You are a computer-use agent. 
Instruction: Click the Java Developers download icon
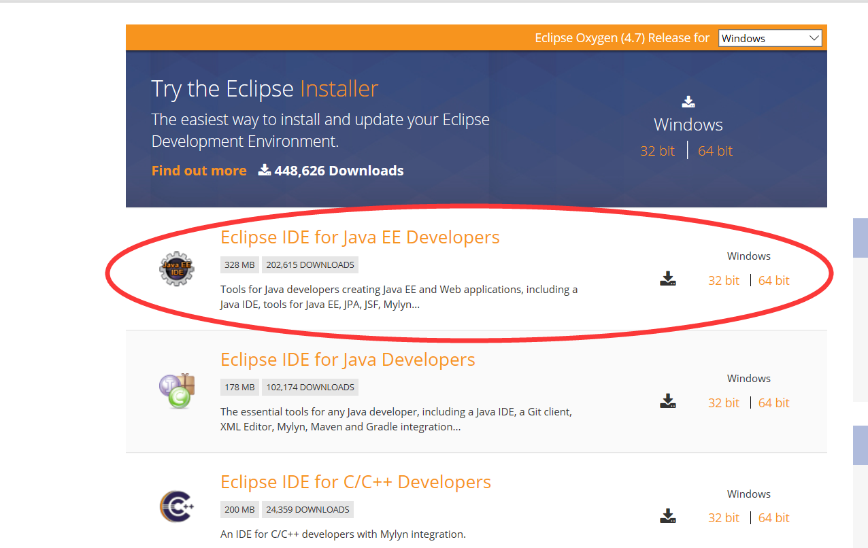[668, 401]
